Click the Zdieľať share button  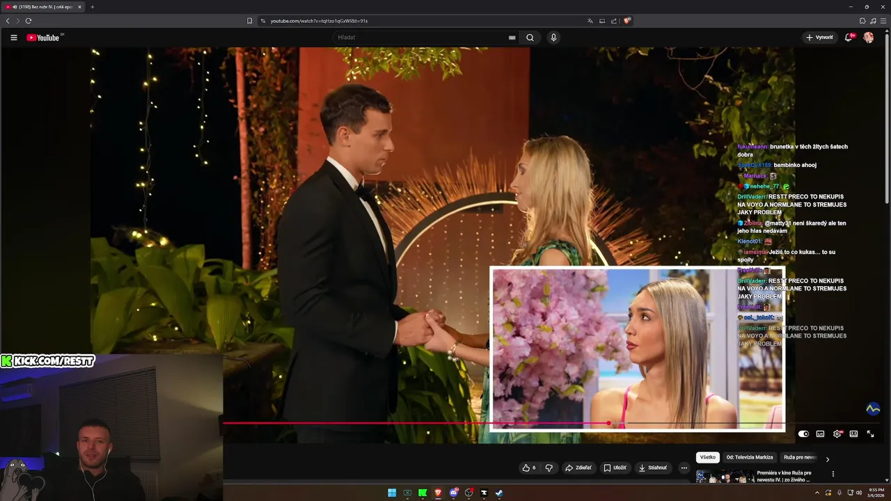tap(578, 468)
